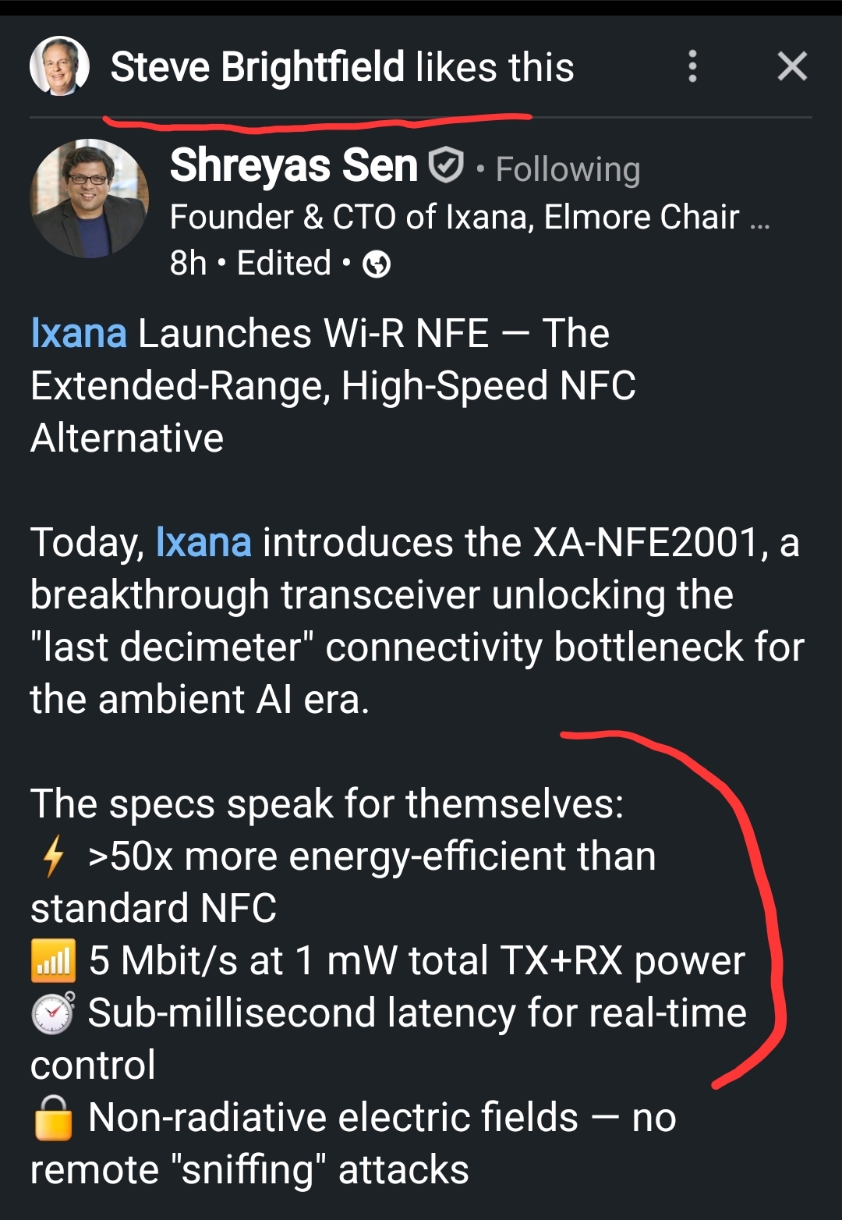Tap the verified shield badge beside Shreyas Sen

click(x=447, y=166)
